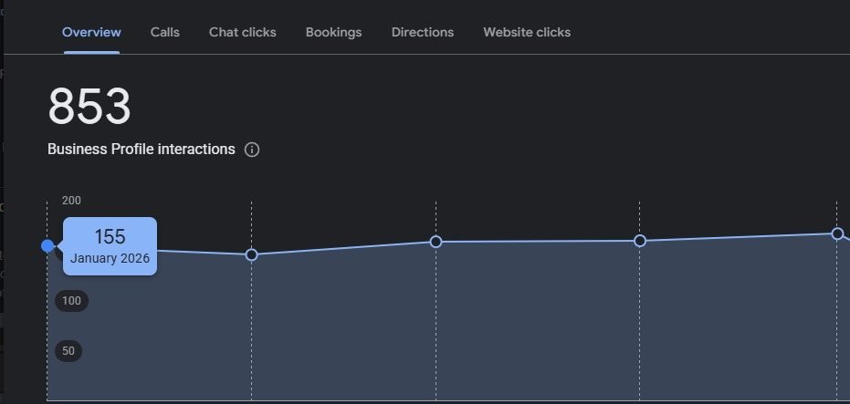
Task: Select the fourth data point on the chart
Action: coord(640,241)
